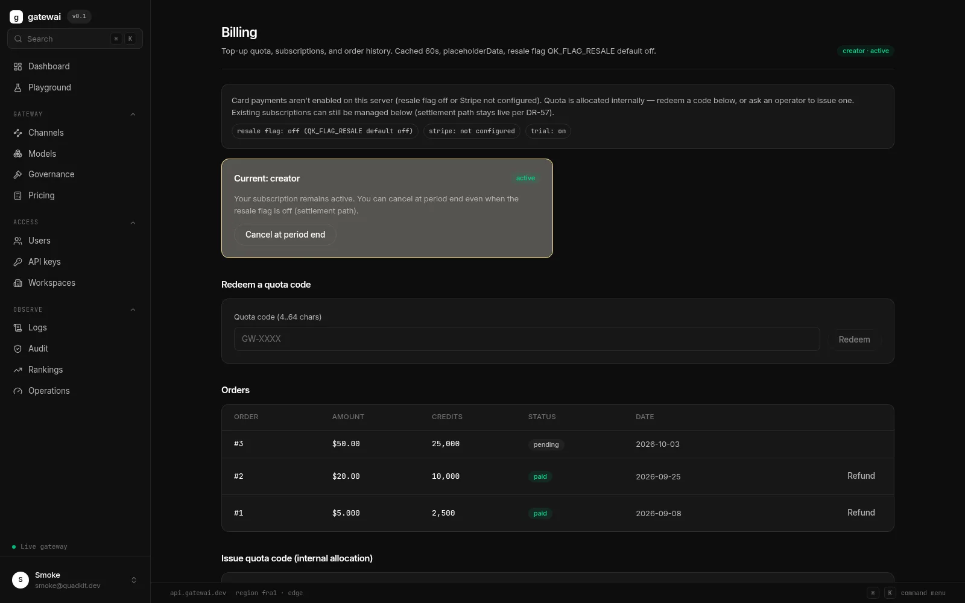Click the Models cubes icon

tap(18, 154)
